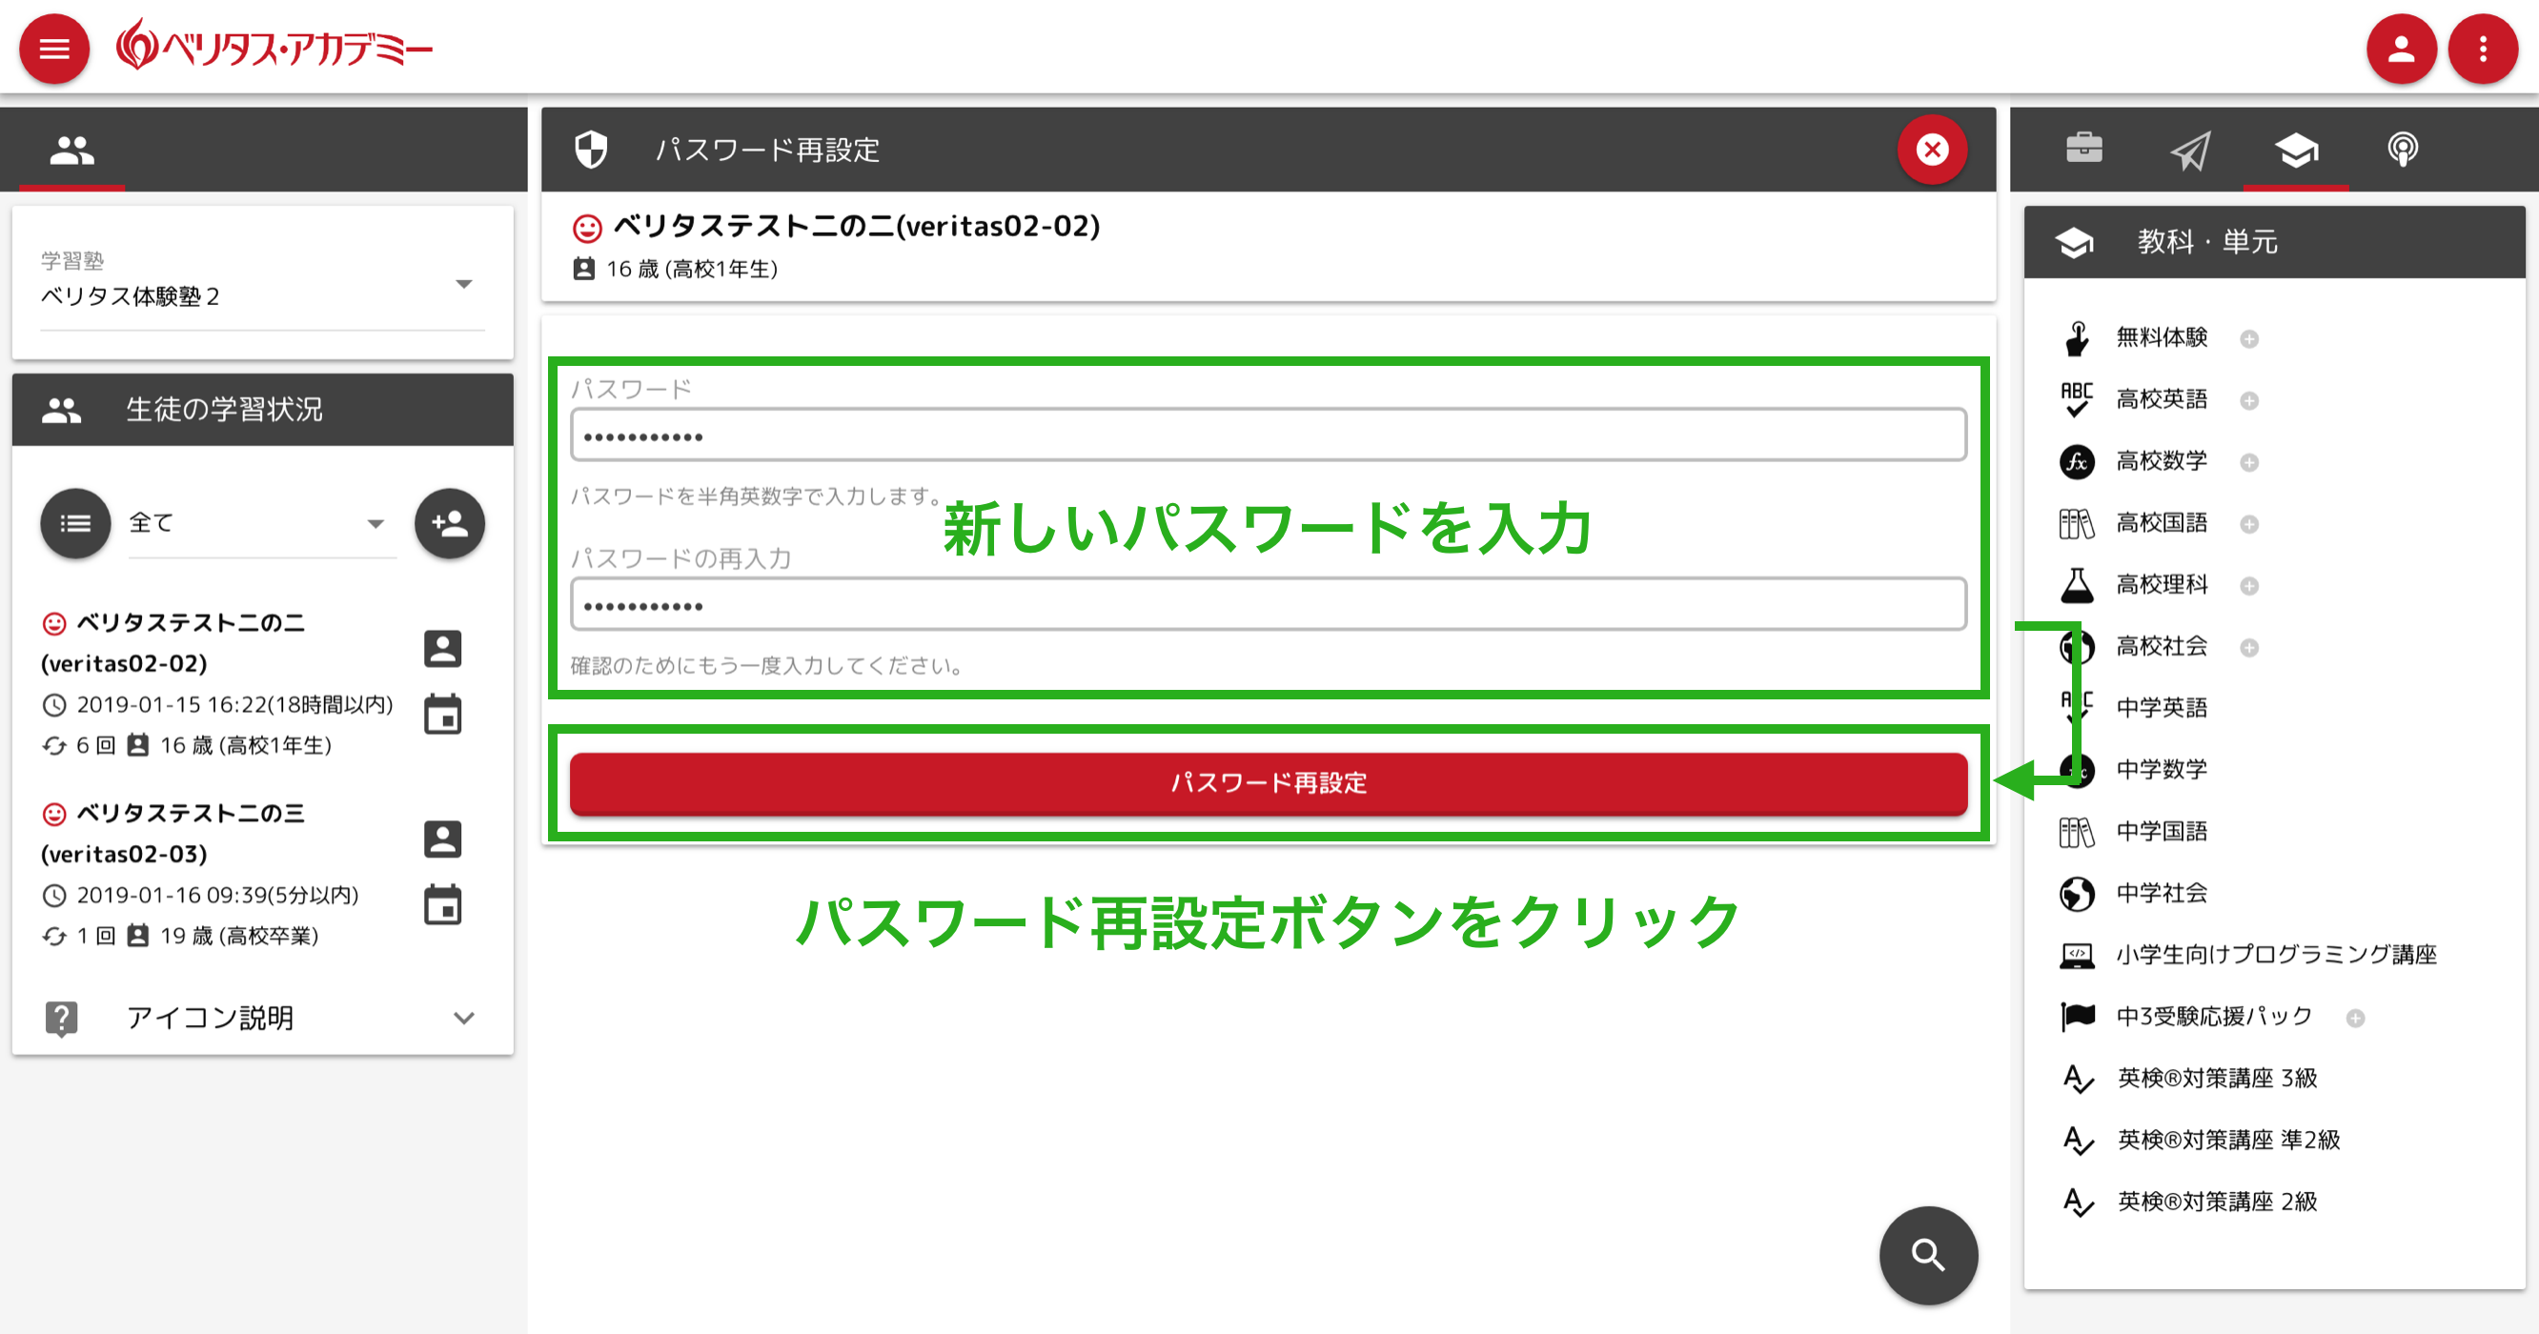Click the 中3受験応援パック flag icon
The width and height of the screenshot is (2539, 1334).
click(2077, 1017)
